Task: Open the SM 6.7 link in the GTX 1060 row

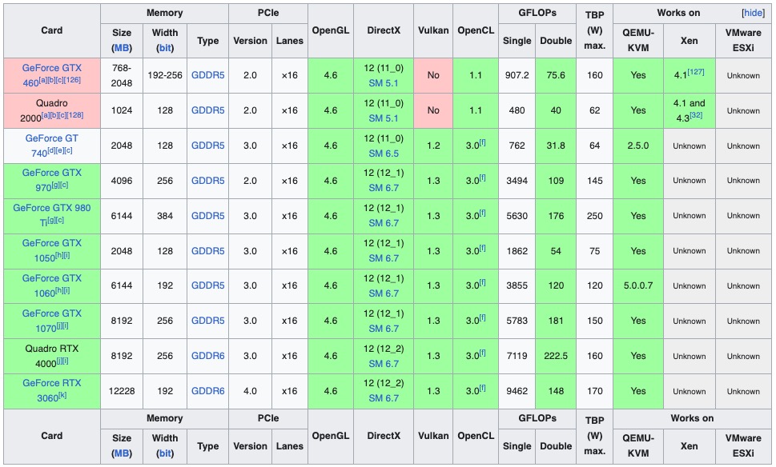Action: coord(384,293)
